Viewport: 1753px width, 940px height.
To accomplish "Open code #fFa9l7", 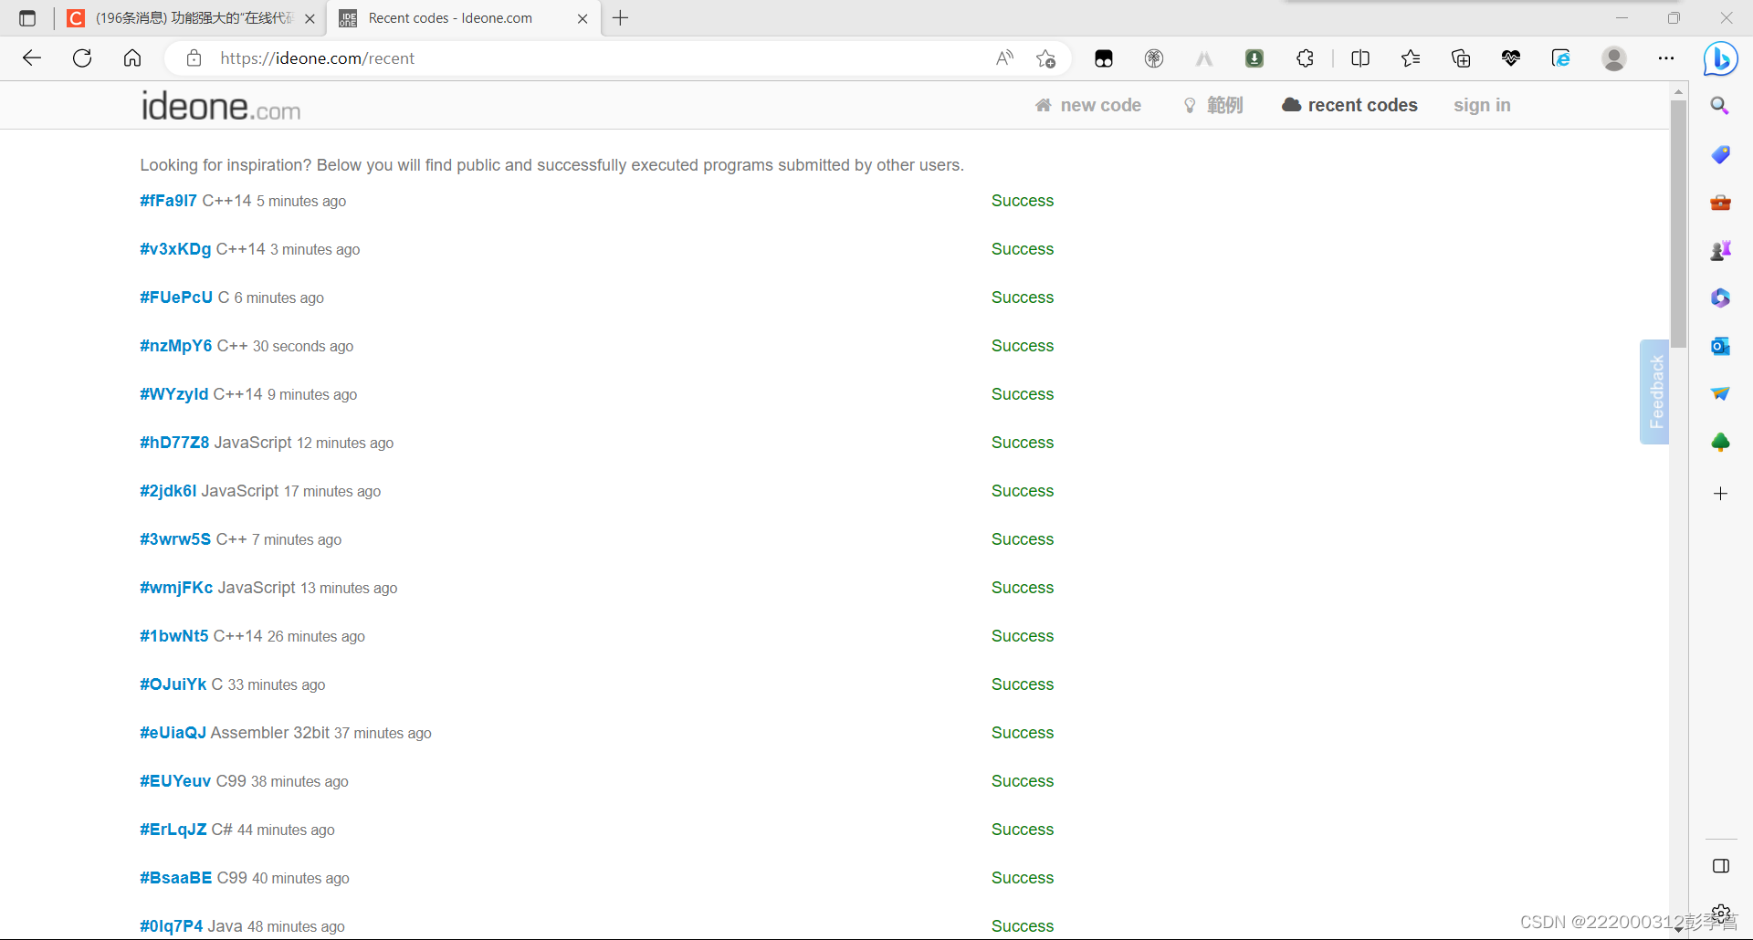I will pos(168,201).
